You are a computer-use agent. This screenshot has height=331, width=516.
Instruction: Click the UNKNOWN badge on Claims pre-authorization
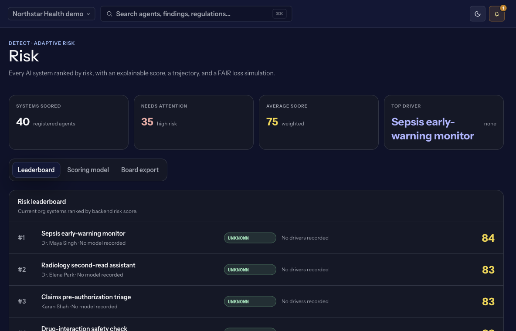pos(250,301)
